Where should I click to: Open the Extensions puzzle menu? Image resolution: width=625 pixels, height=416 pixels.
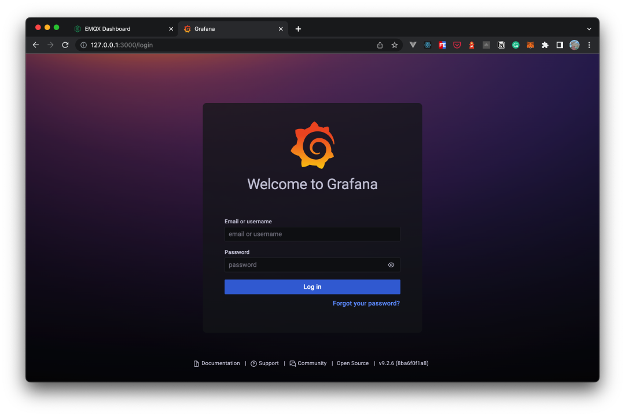[x=545, y=45]
